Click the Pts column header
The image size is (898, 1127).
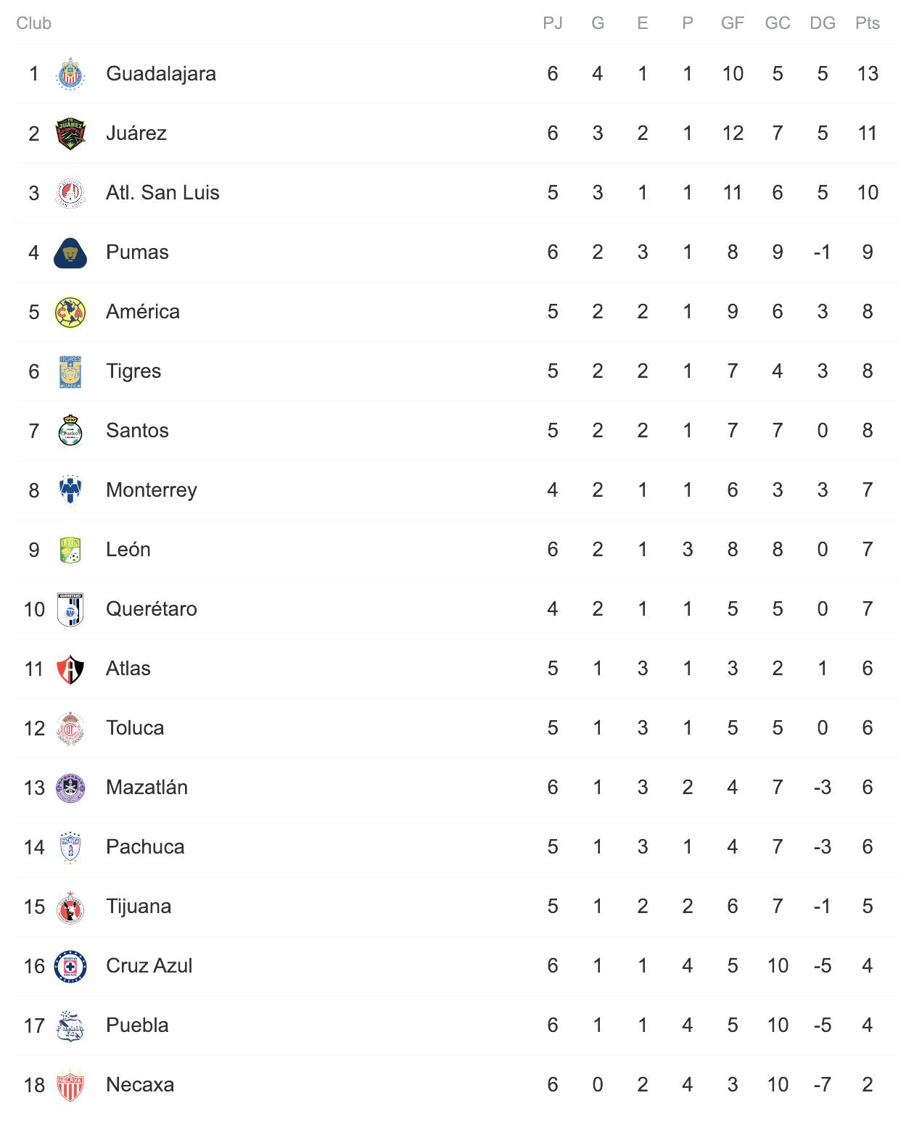point(868,23)
